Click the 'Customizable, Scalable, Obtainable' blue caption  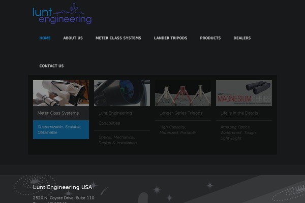click(x=61, y=129)
